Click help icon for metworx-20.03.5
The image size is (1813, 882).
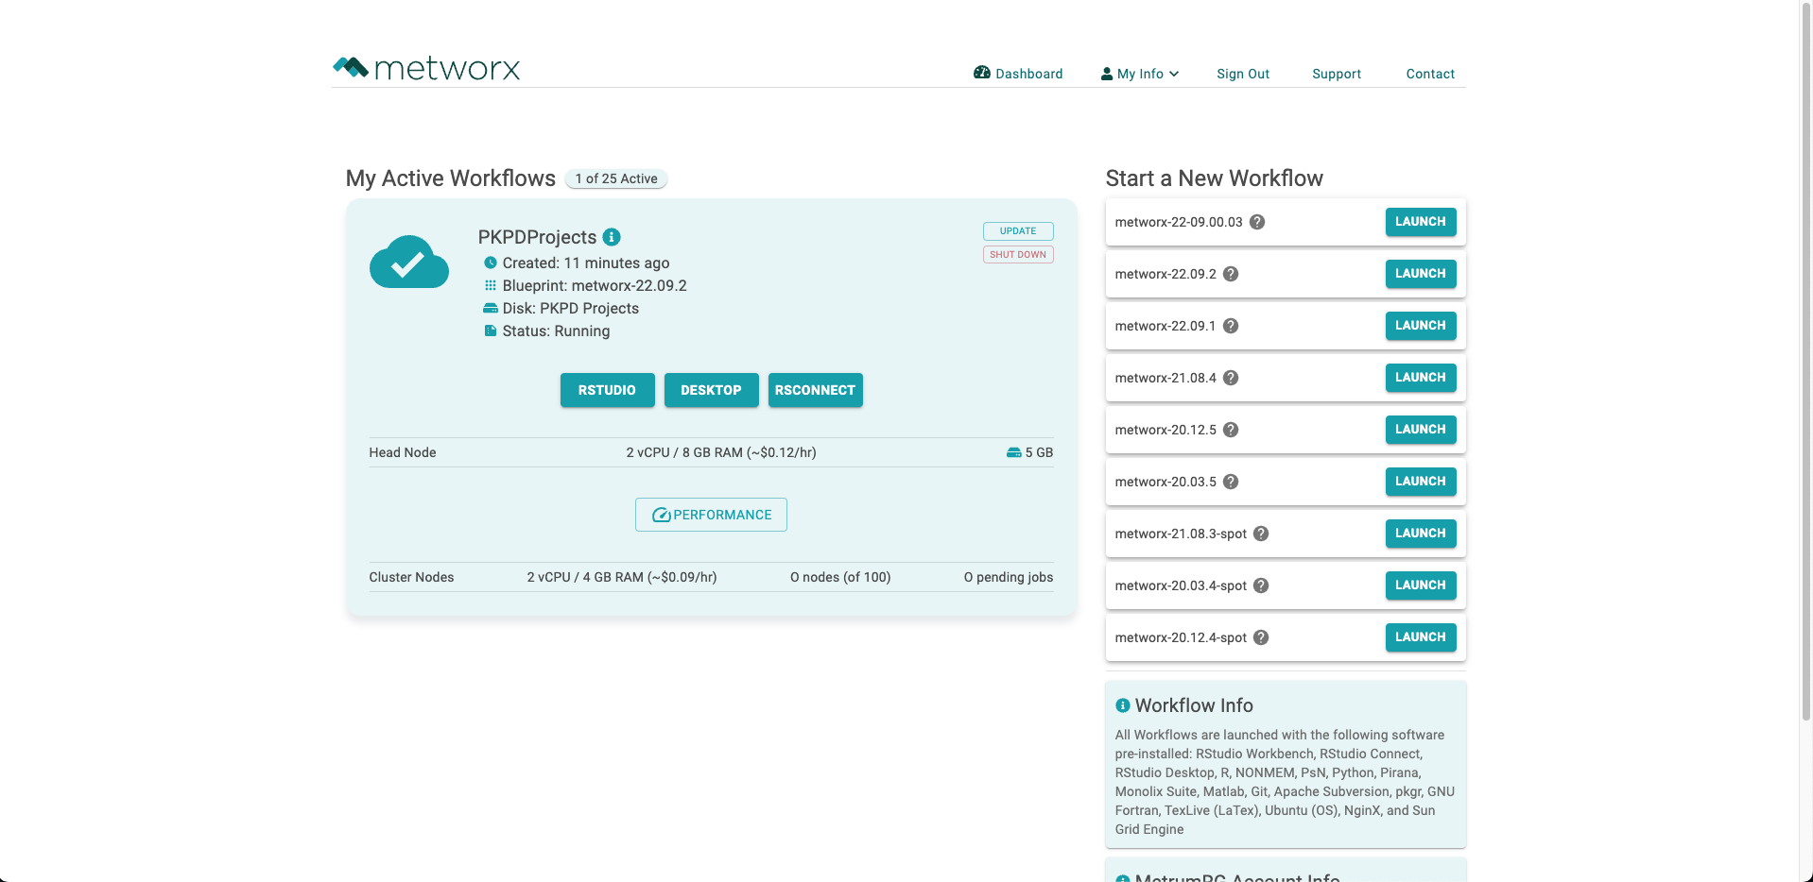click(1231, 482)
